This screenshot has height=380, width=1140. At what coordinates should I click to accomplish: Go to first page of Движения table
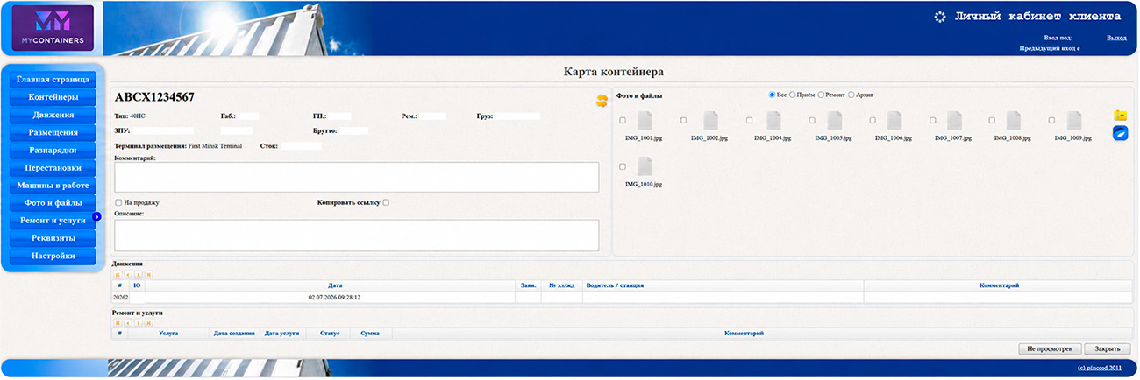coord(118,275)
